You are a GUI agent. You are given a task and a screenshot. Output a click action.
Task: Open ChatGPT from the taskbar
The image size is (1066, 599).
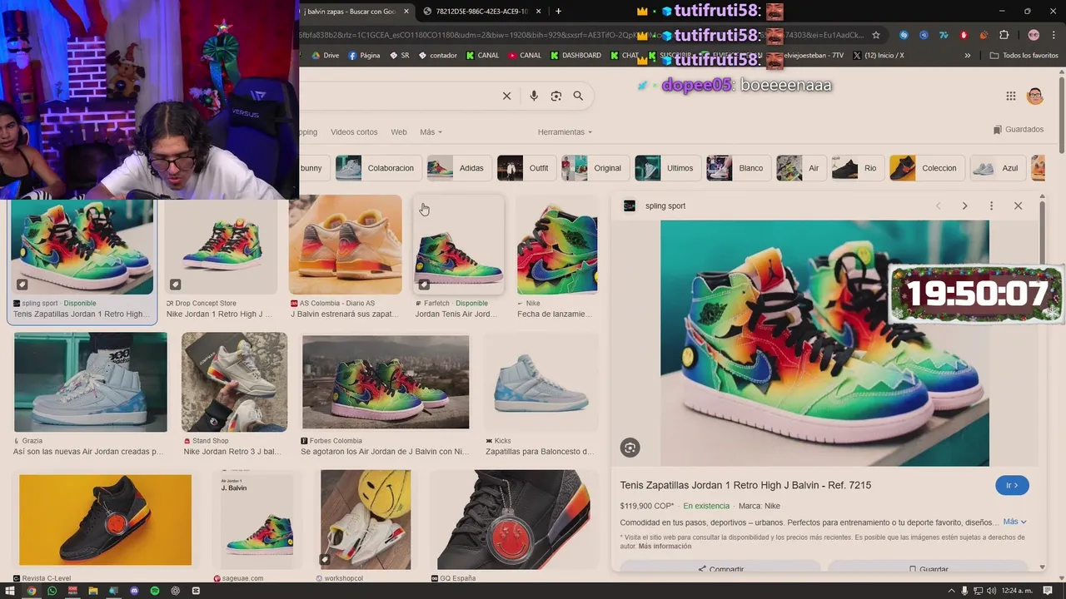pyautogui.click(x=175, y=591)
